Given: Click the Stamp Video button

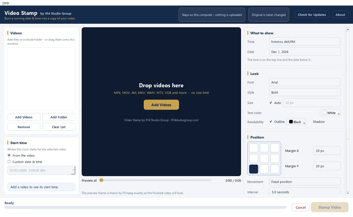Looking at the screenshot, I should tap(330, 207).
